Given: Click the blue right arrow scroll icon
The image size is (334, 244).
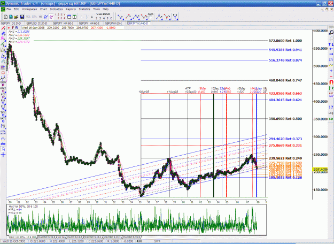Looking at the screenshot, I should (x=331, y=55).
